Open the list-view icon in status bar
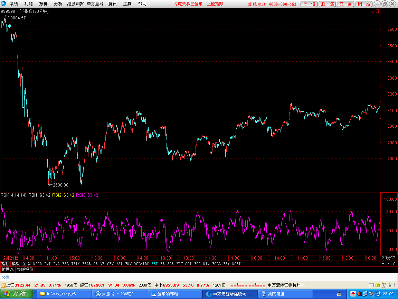398x299 pixels. (371, 285)
